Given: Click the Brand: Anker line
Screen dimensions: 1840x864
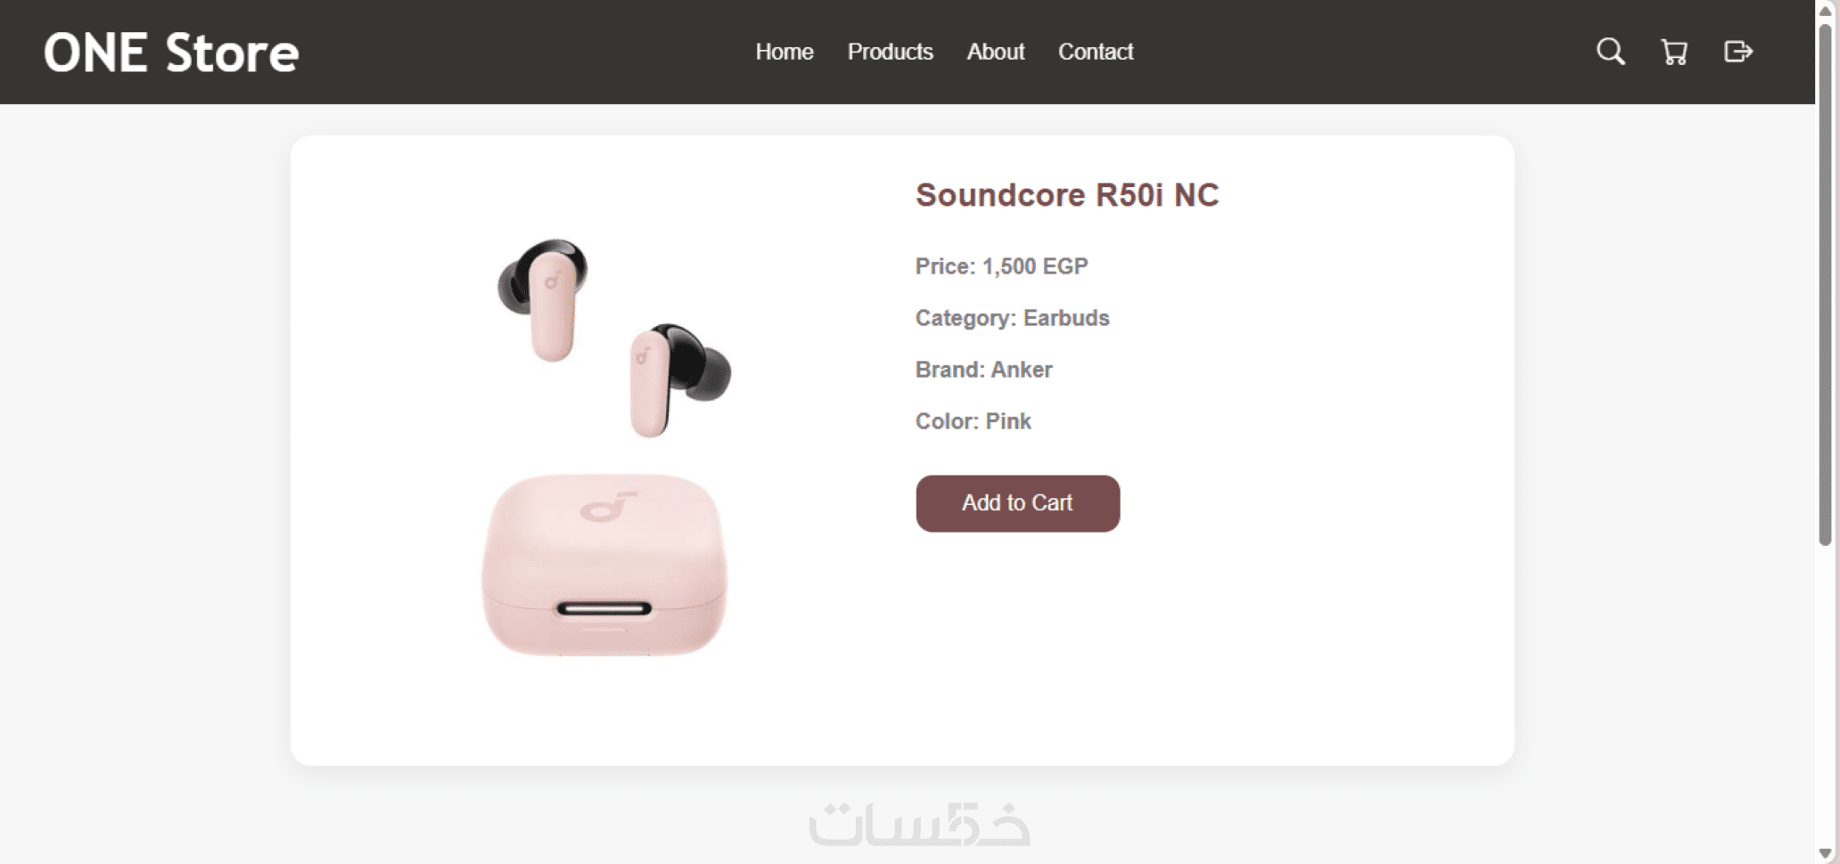Looking at the screenshot, I should click(983, 370).
